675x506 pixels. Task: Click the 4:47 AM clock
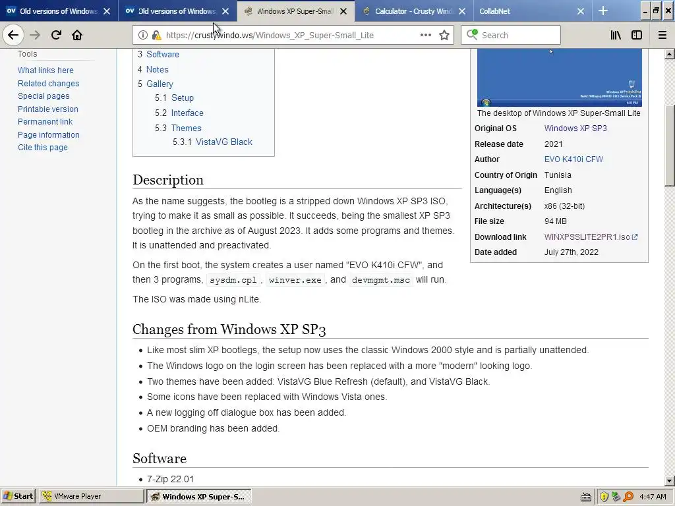(653, 497)
